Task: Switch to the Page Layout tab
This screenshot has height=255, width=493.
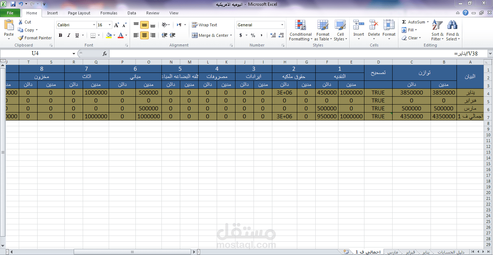Action: (x=79, y=13)
